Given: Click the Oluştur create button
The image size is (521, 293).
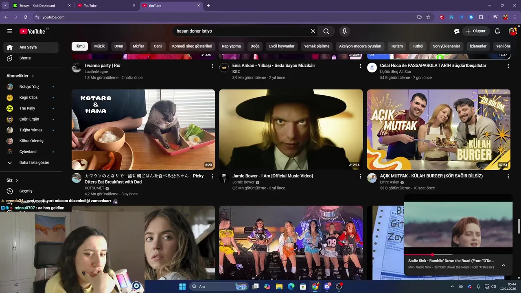Looking at the screenshot, I should (476, 31).
